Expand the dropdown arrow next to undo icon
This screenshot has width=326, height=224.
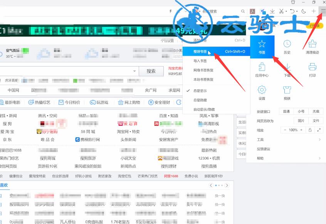point(297,11)
